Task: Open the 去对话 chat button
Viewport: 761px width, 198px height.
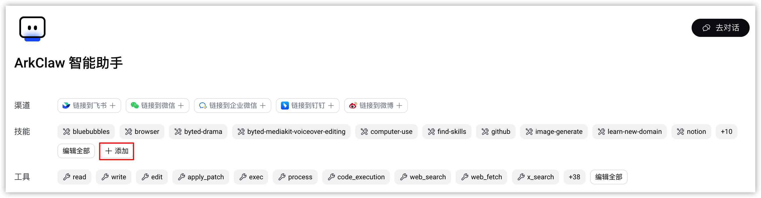Action: [720, 28]
